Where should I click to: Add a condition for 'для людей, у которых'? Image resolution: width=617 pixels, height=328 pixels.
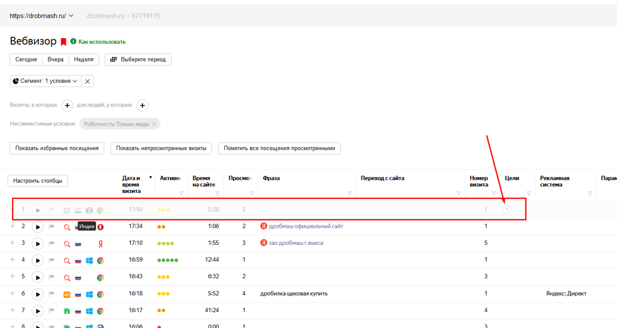143,106
